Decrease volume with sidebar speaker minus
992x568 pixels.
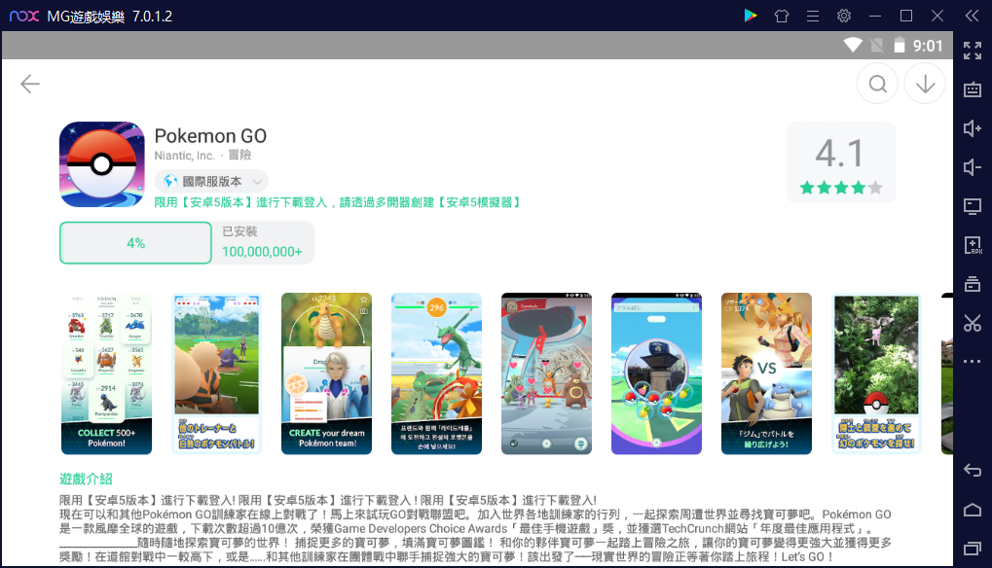973,167
